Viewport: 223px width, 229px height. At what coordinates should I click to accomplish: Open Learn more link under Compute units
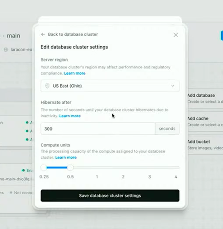coord(66,157)
